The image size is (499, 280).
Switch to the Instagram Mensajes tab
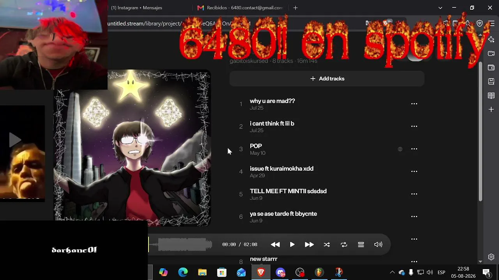coord(136,8)
